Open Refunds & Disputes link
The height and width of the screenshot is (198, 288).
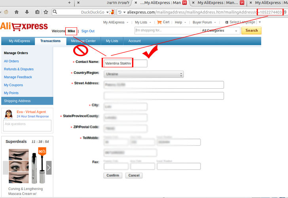(x=19, y=69)
